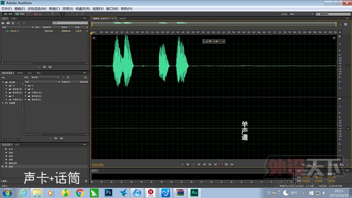Open the workspace (工作区) dropdown

point(302,14)
